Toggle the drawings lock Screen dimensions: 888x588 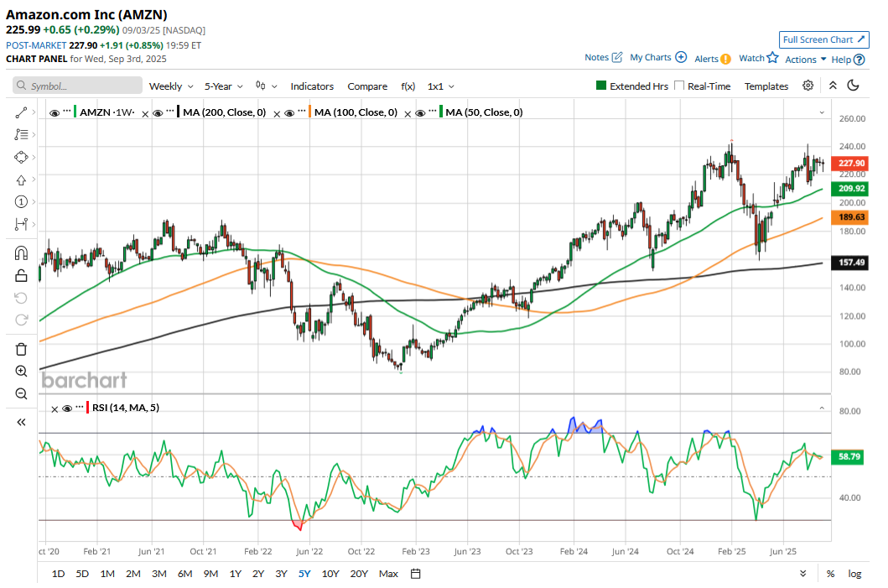21,275
